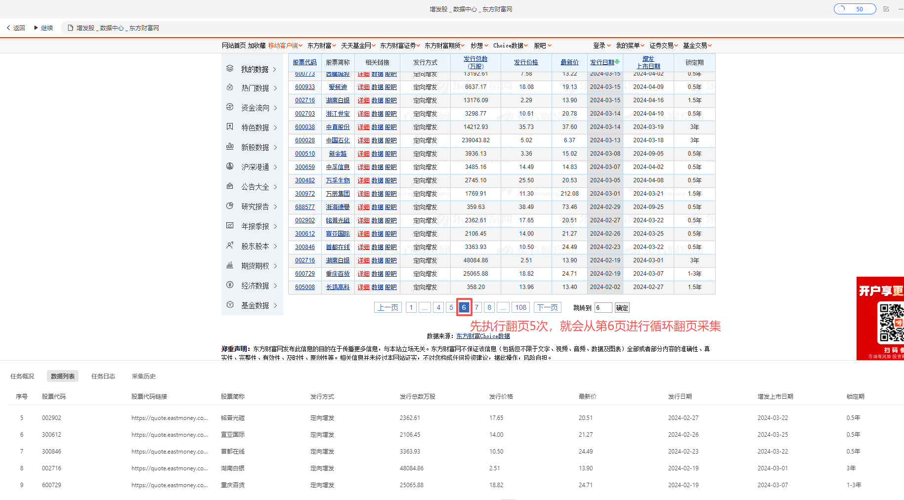Click the 基金数据 cube icon
Viewport: 904px width, 500px height.
click(x=230, y=304)
